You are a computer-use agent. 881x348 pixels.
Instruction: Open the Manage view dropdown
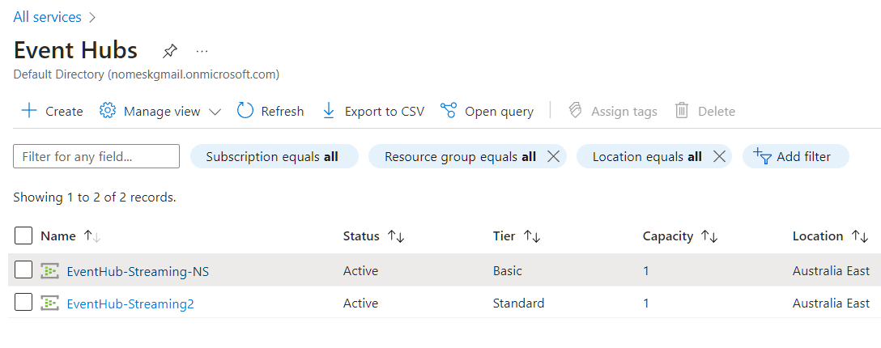160,111
